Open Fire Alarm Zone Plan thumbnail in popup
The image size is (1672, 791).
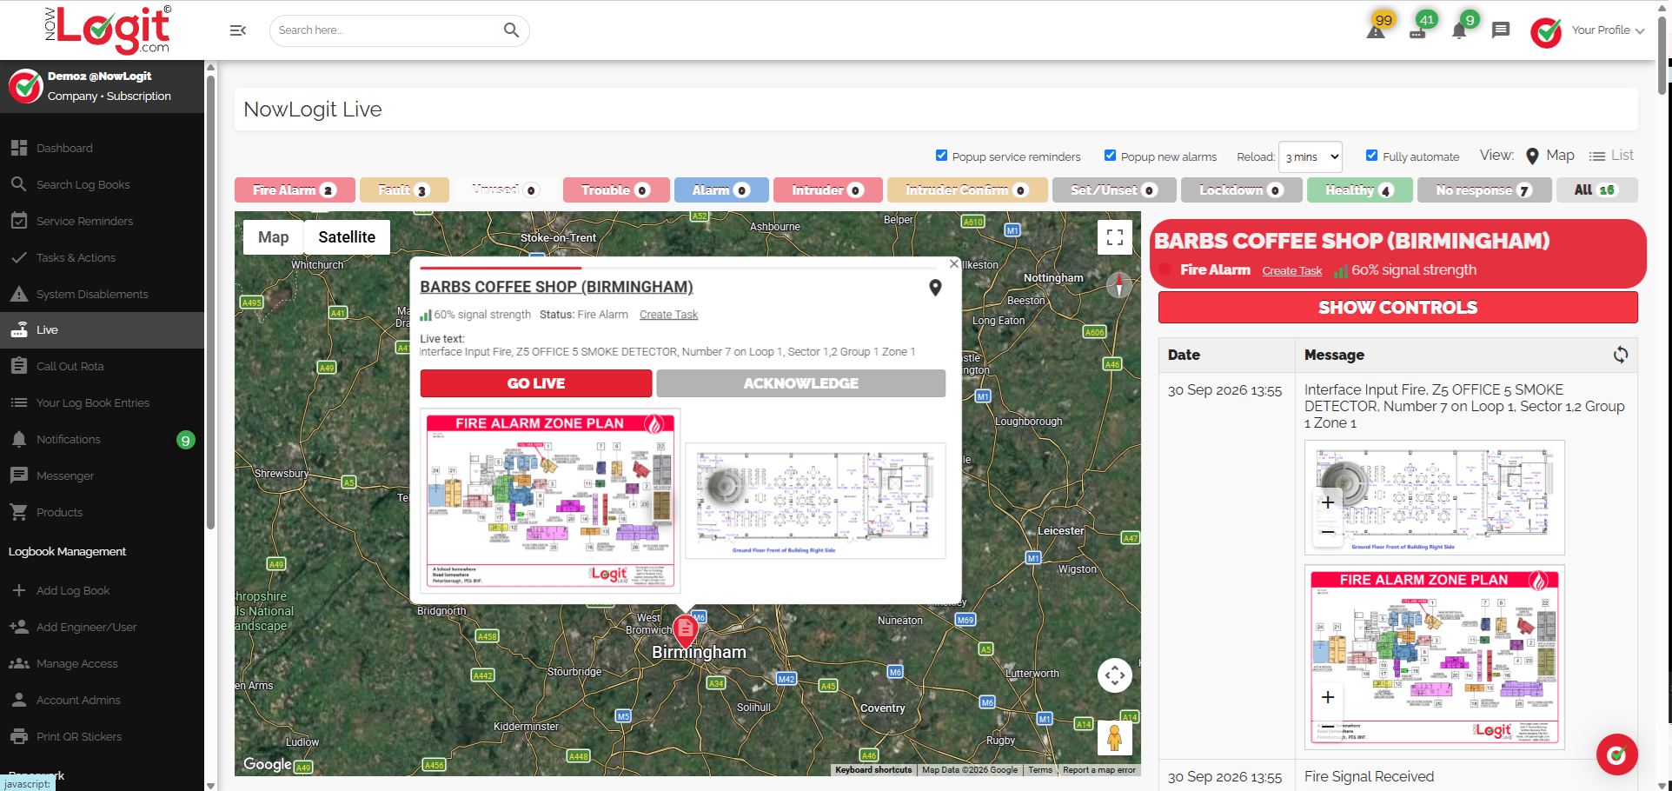550,501
